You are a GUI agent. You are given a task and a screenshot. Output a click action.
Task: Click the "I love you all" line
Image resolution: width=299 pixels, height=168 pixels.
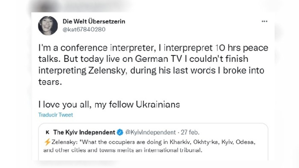tap(109, 105)
